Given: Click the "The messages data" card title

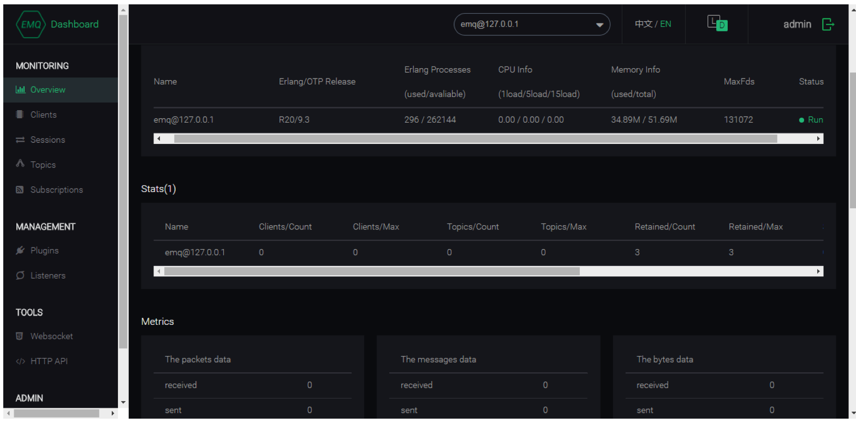Looking at the screenshot, I should 438,360.
